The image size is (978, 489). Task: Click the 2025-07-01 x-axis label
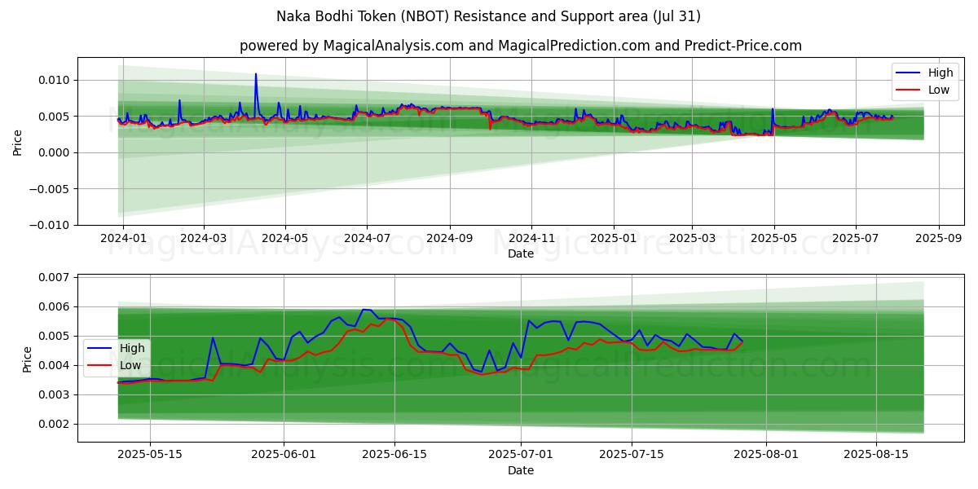[522, 456]
